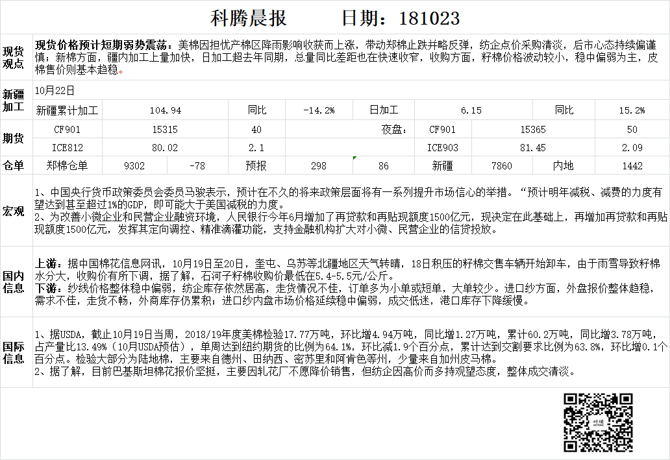Click the 现货观点 row header
The height and width of the screenshot is (460, 670).
point(14,58)
